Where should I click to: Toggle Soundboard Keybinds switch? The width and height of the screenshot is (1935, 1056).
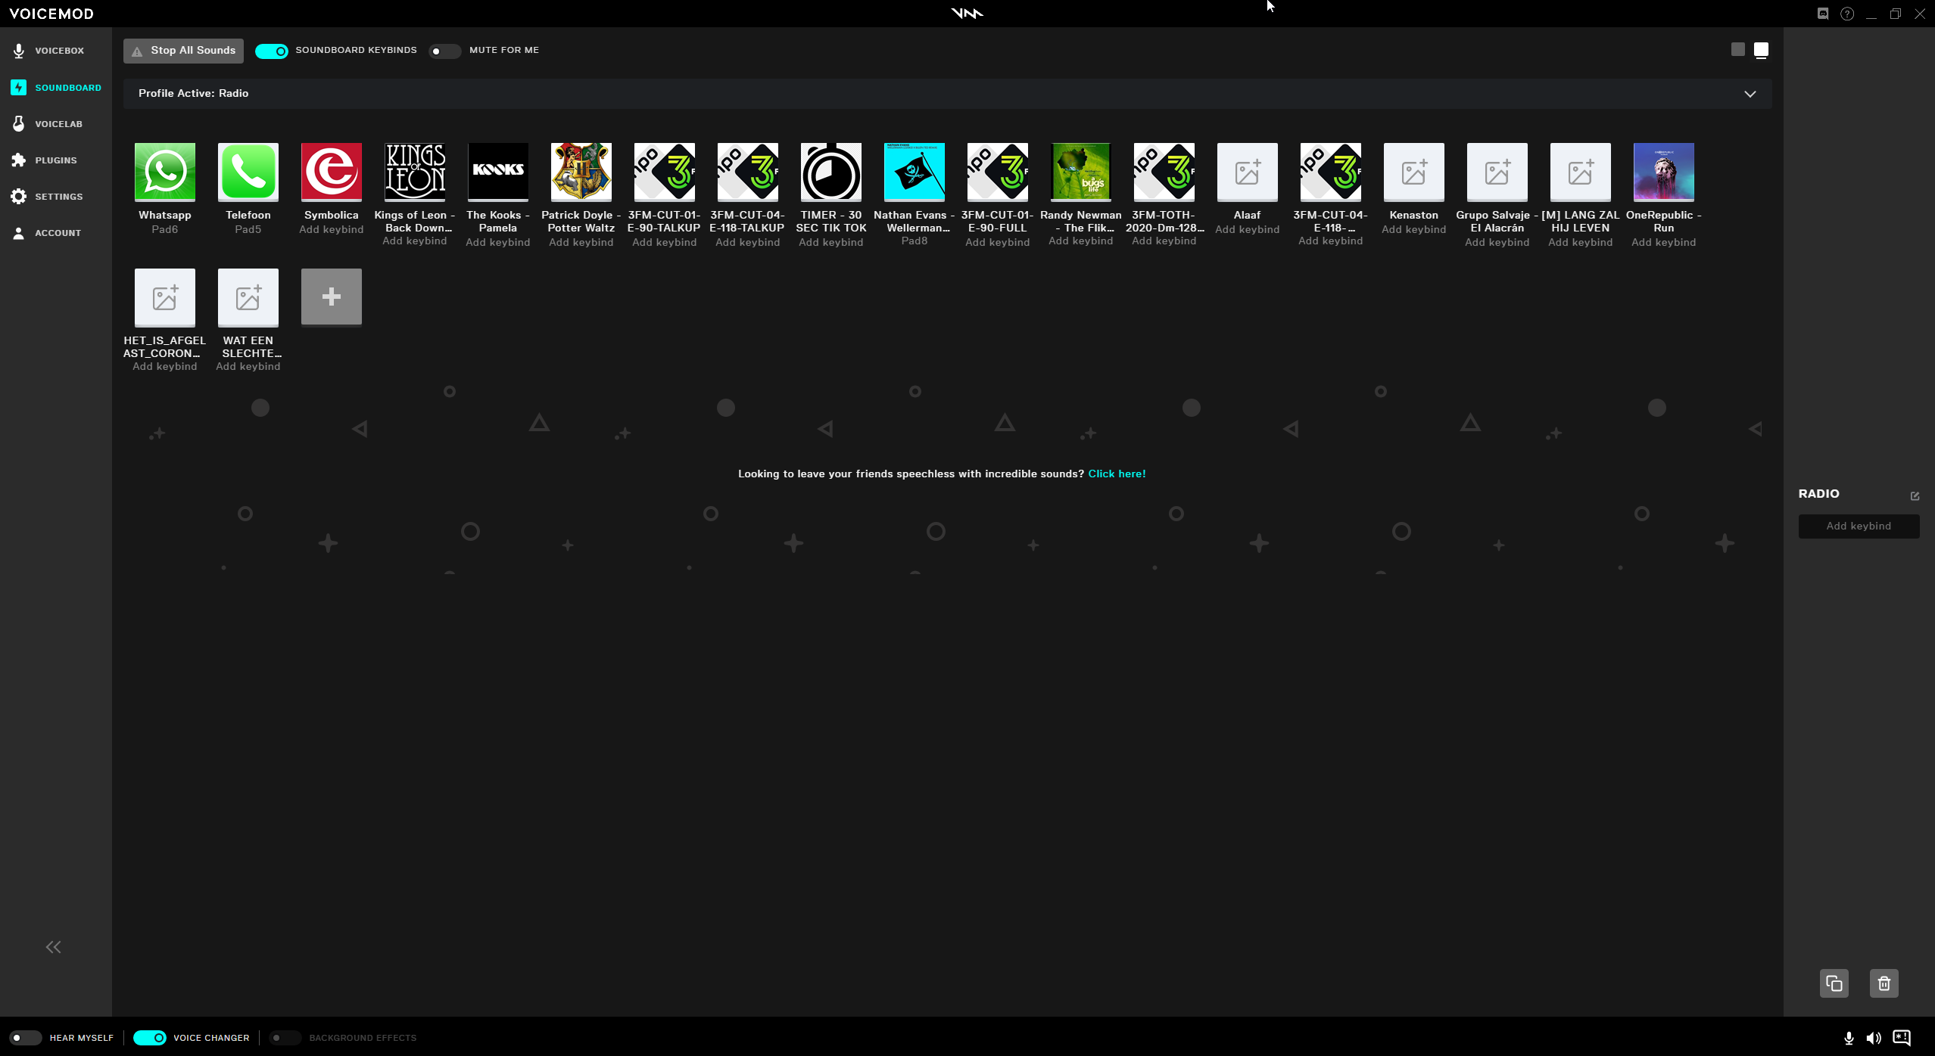(x=271, y=51)
